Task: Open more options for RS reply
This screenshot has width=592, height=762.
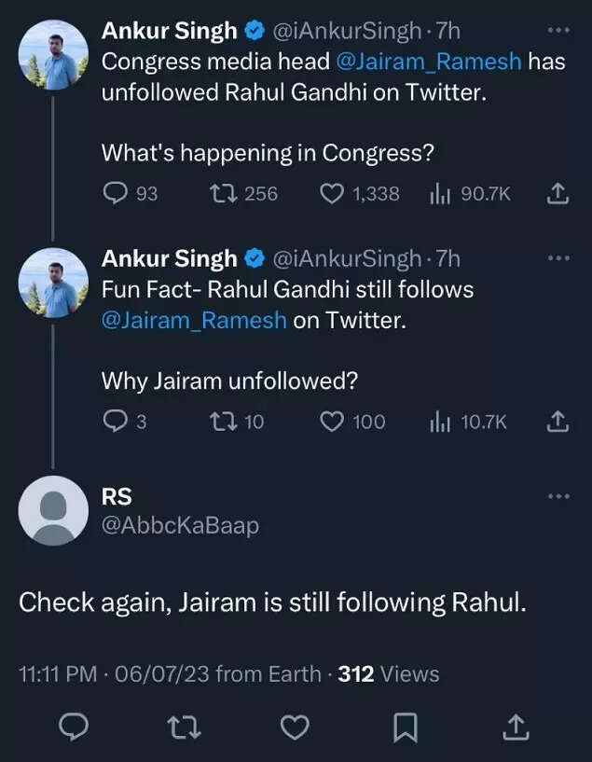Action: 558,496
